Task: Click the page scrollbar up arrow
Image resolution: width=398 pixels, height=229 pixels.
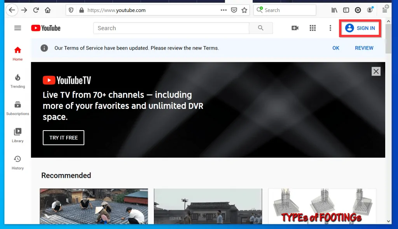Action: point(388,21)
